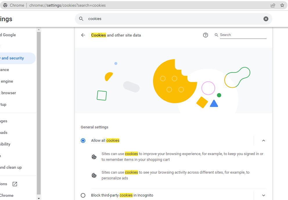The height and width of the screenshot is (200, 288).
Task: Click the external link icon in sidebar
Action: tap(15, 184)
